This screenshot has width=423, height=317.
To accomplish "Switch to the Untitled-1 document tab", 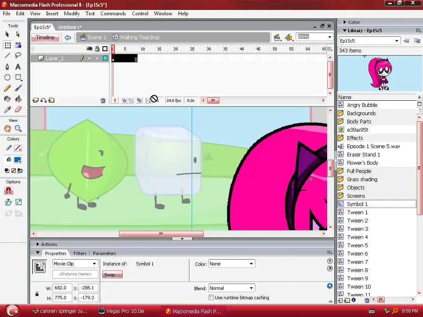I will click(70, 27).
